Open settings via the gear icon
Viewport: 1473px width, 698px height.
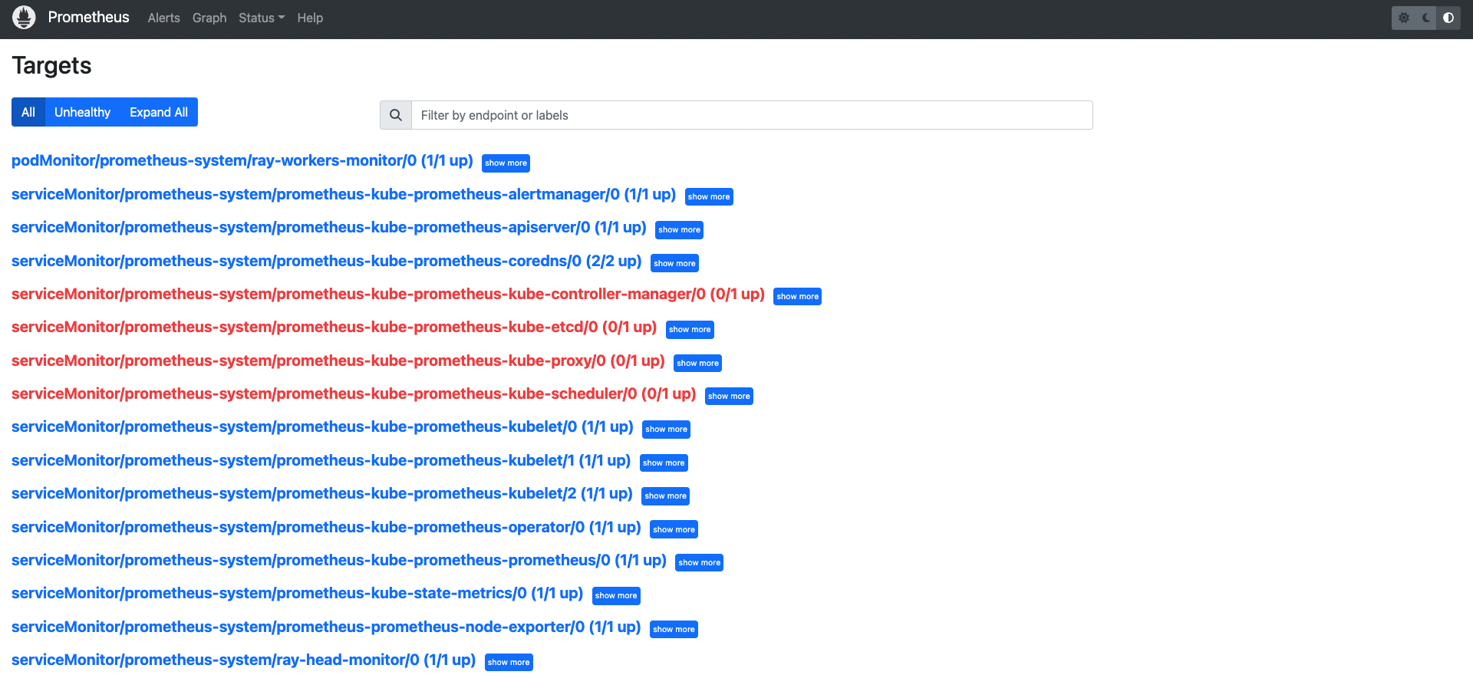point(1404,17)
